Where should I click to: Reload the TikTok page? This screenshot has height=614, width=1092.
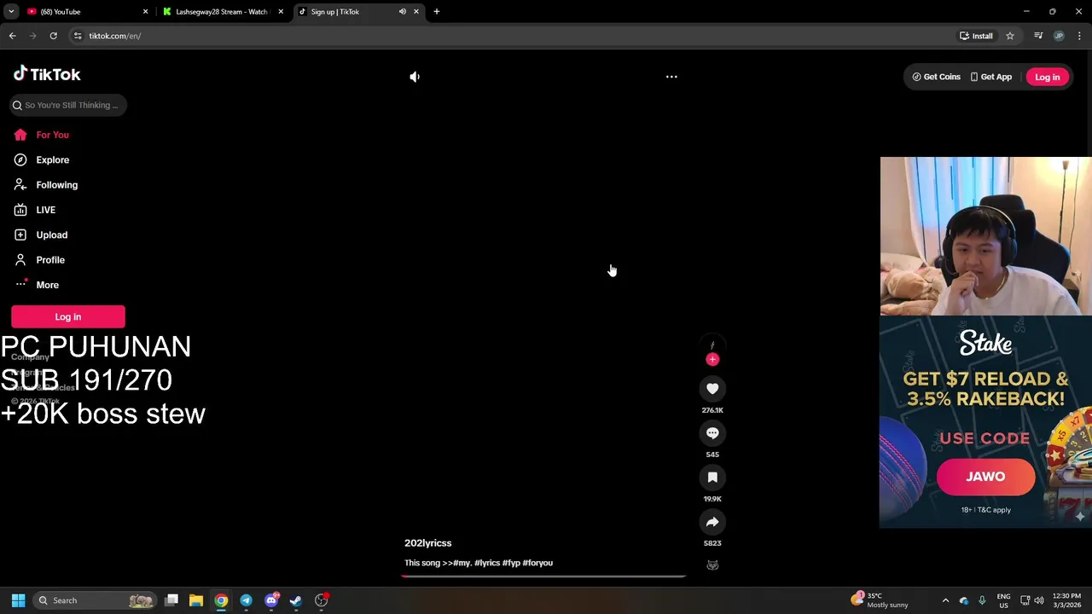(53, 36)
